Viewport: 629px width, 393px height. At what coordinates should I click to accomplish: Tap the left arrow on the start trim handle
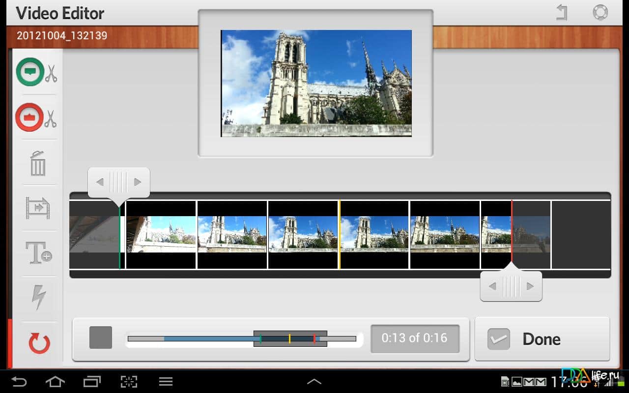tap(100, 182)
